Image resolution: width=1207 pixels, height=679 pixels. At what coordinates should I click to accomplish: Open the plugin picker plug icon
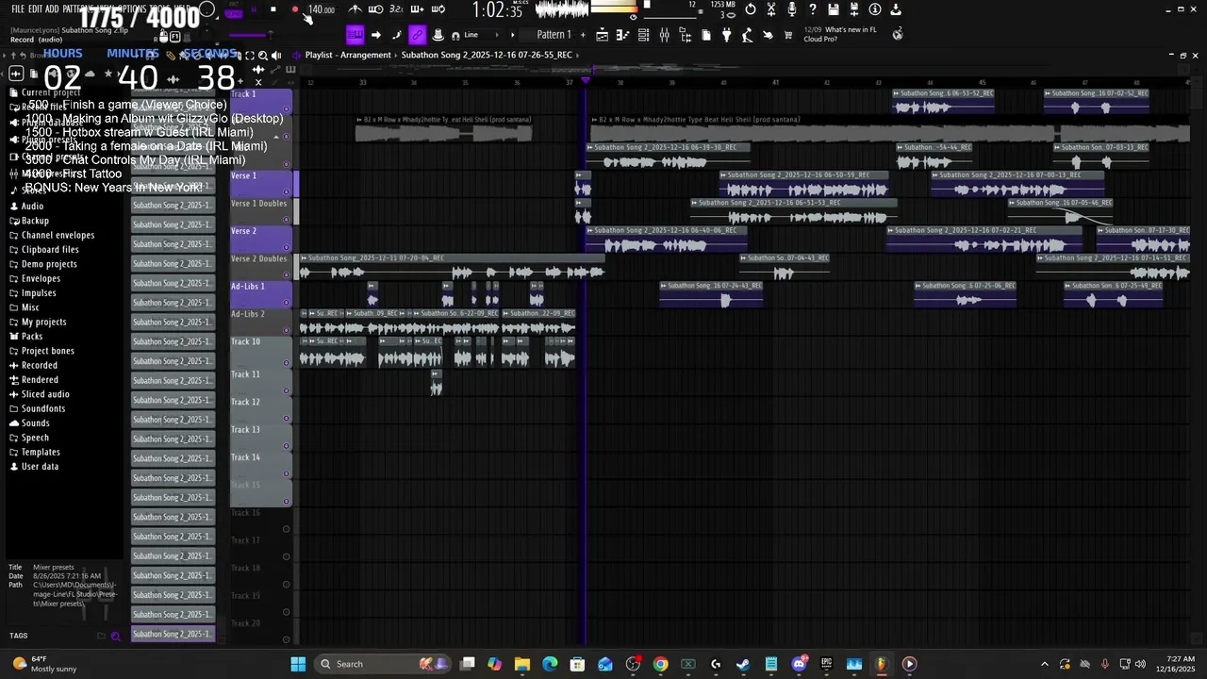point(726,35)
